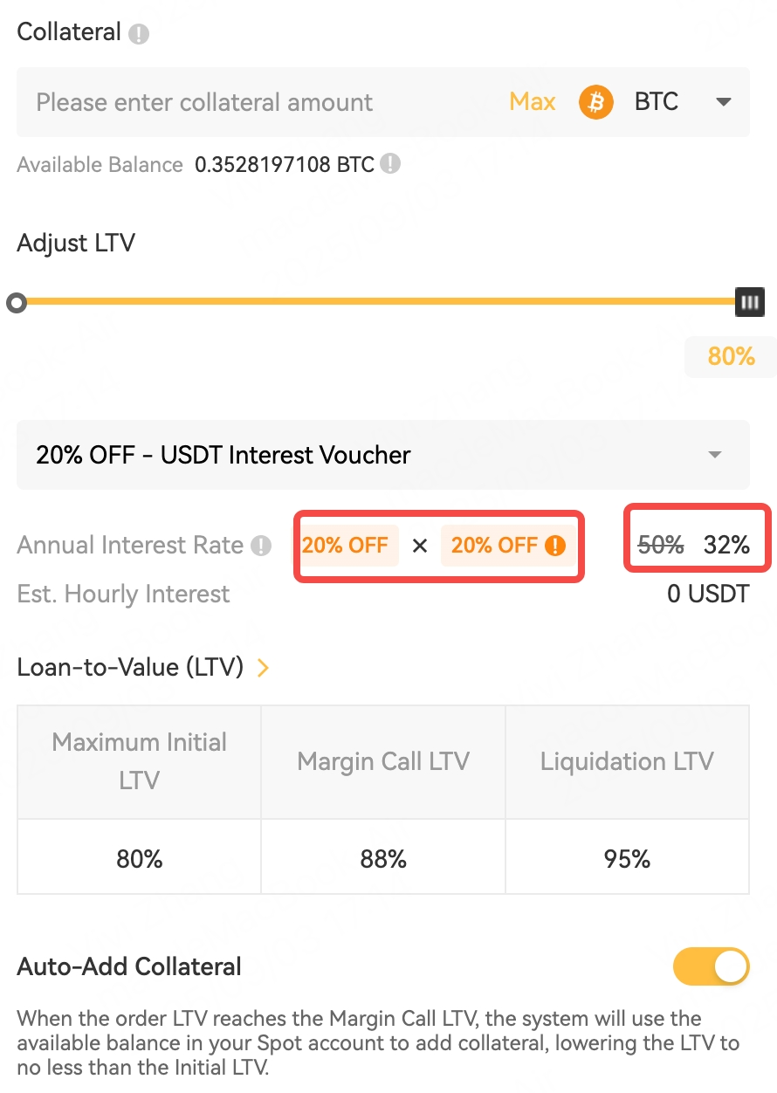The image size is (777, 1093).
Task: Disable the Auto-Add Collateral switch
Action: point(711,966)
